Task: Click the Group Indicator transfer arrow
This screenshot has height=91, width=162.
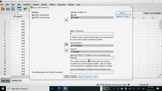Action: tap(66, 44)
